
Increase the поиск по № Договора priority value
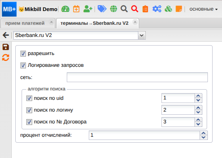[x=198, y=119]
